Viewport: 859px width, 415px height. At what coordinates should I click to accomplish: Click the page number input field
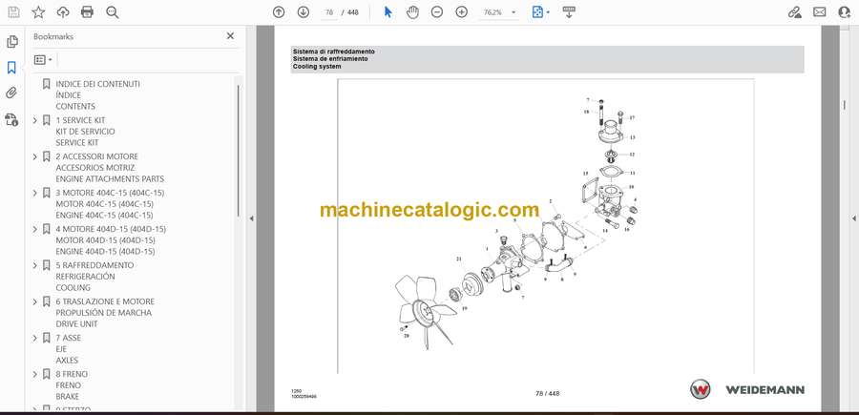pyautogui.click(x=328, y=12)
